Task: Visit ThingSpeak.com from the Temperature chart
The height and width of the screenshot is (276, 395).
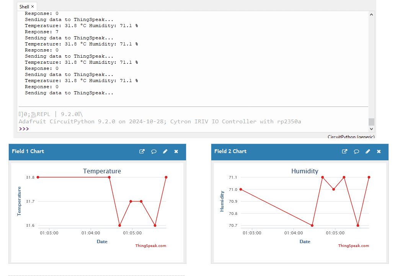Action: tap(151, 245)
